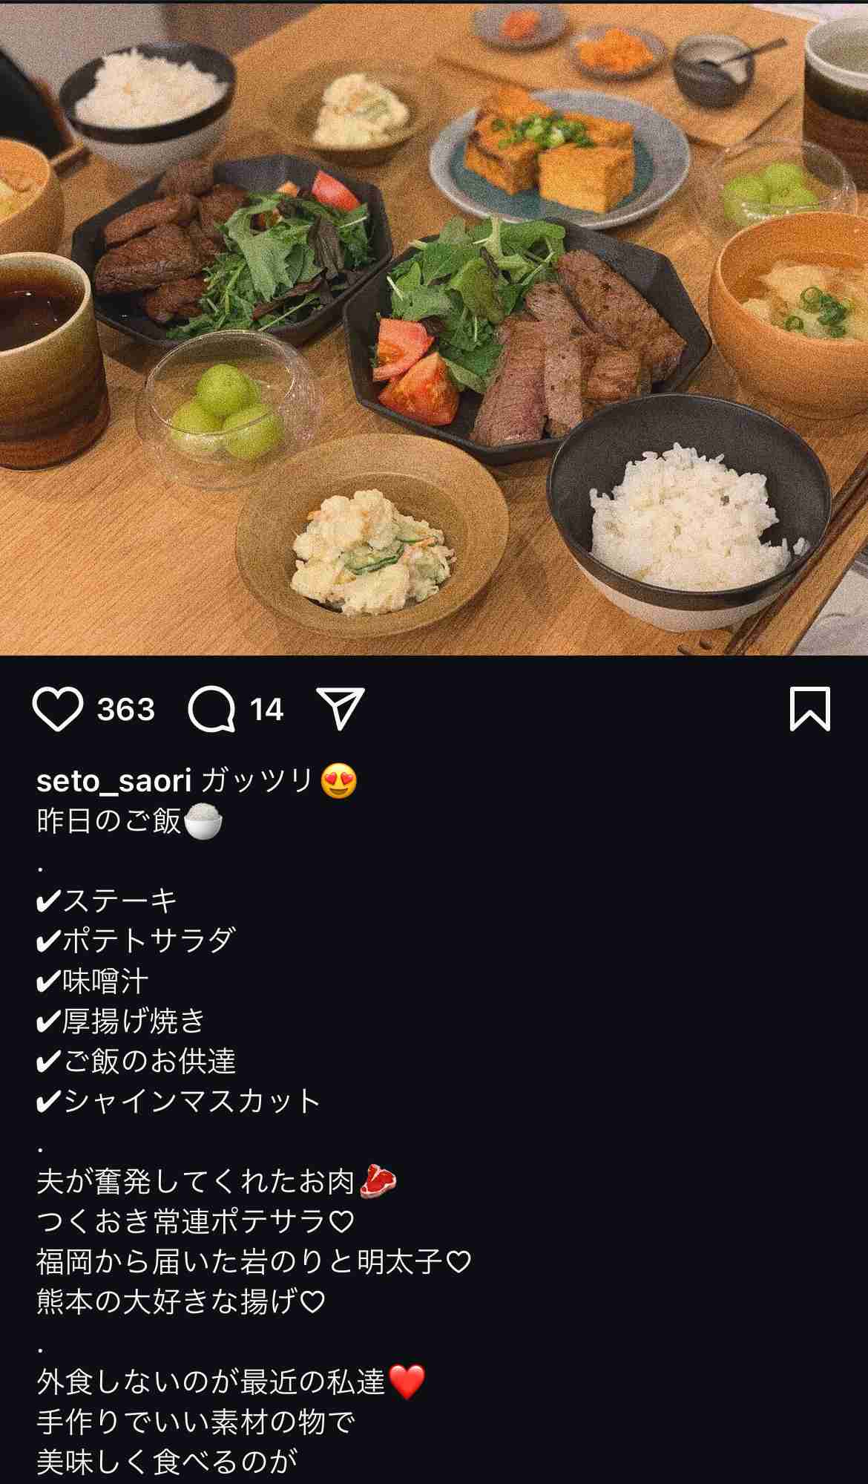The image size is (868, 1484).
Task: Tap the heart-eyes emoji in the caption
Action: tap(339, 782)
